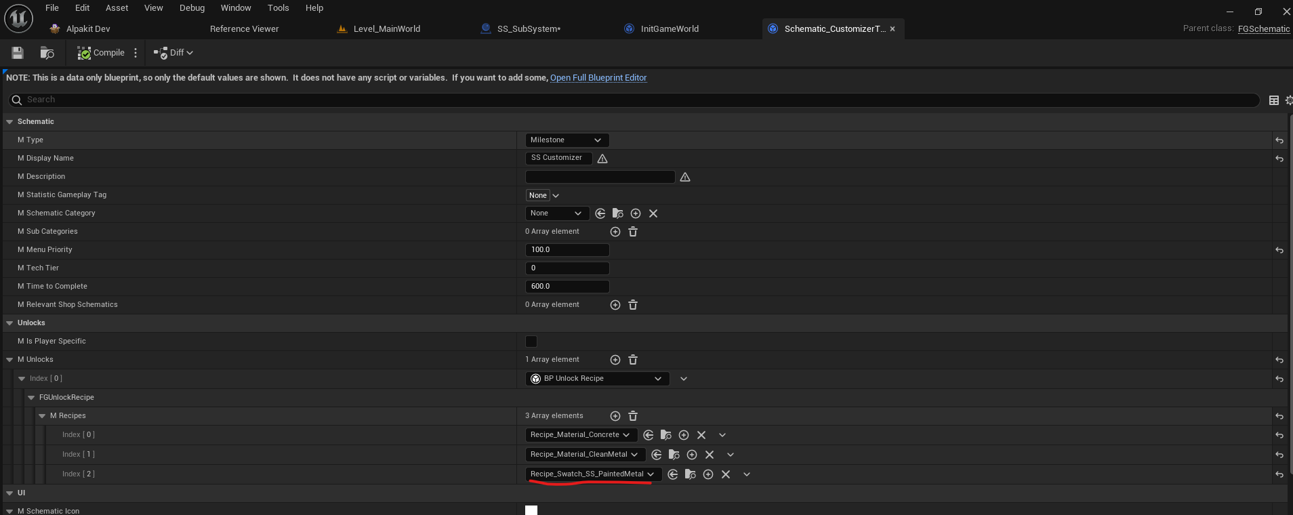Open the M Type Milestone dropdown
This screenshot has height=515, width=1293.
(567, 140)
